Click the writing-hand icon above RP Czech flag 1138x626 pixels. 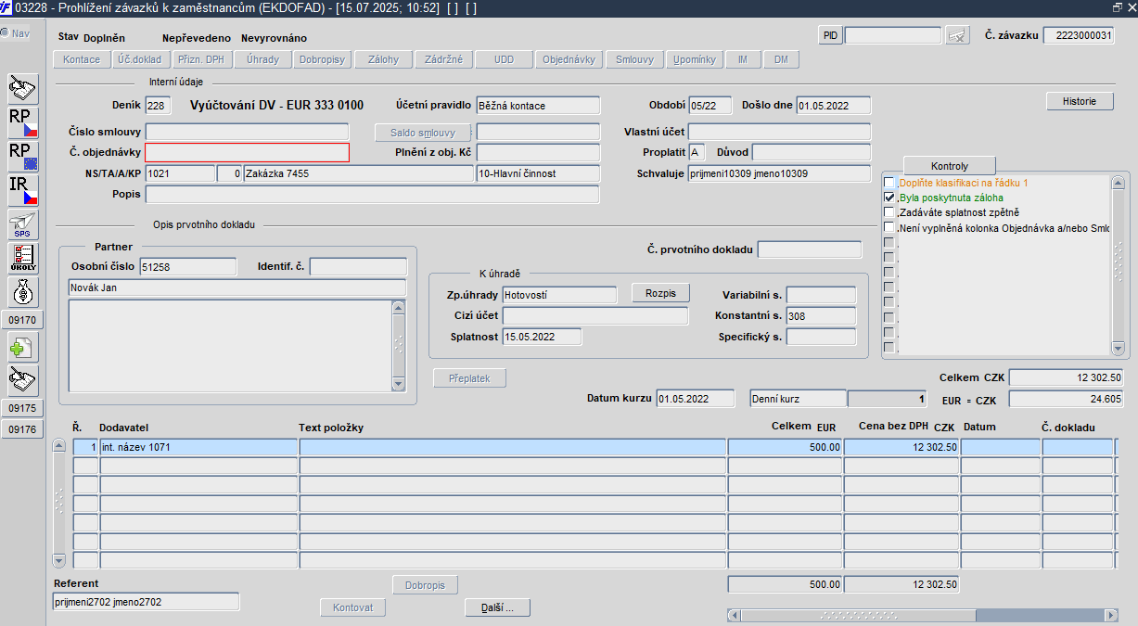pyautogui.click(x=23, y=89)
